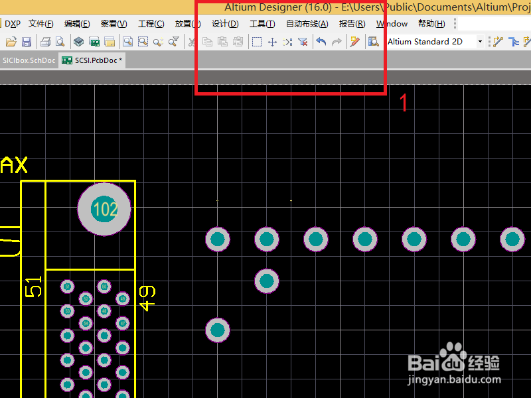
Task: Open the device/3D chip view icon
Action: [x=78, y=42]
